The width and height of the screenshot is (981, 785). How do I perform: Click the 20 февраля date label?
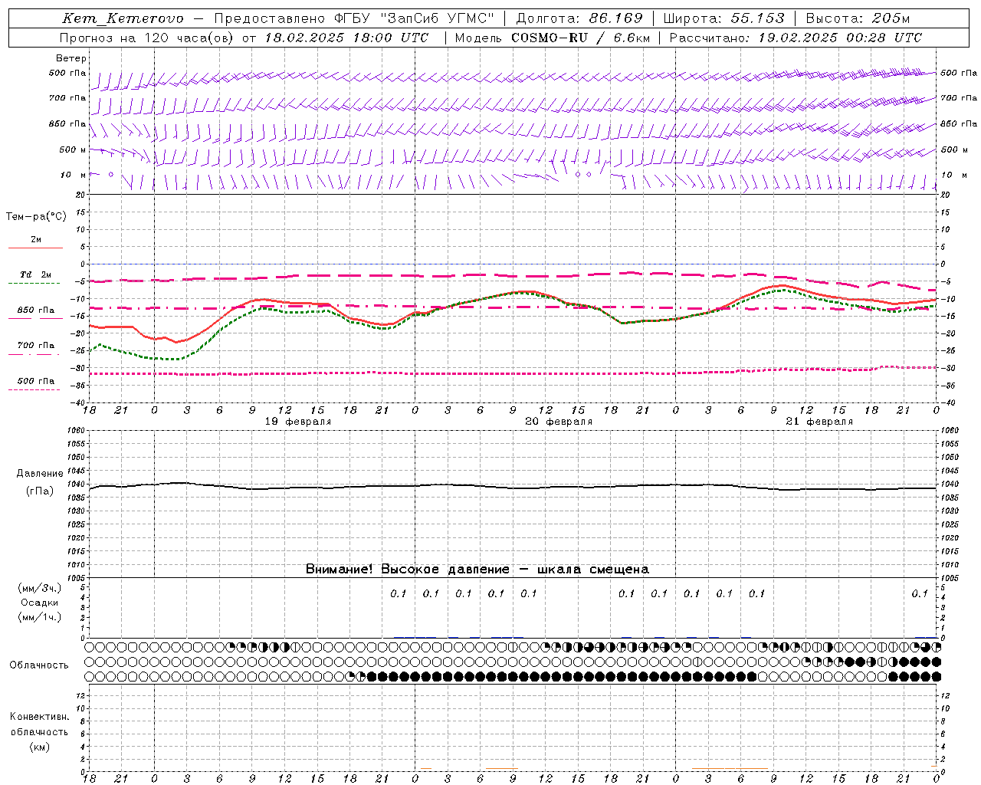pyautogui.click(x=559, y=422)
